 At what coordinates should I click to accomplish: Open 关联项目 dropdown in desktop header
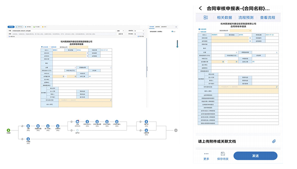(x=139, y=31)
